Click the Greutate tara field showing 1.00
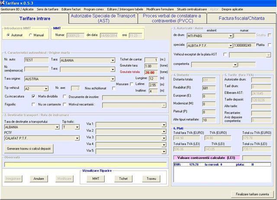This screenshot has height=200, width=277. point(151,66)
